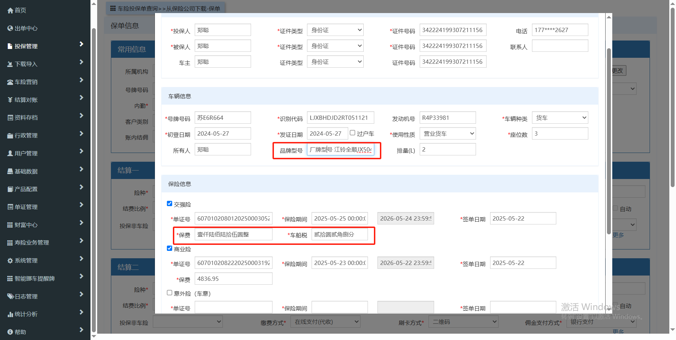Uncheck the 交强险 checkbox
Viewport: 676px width, 340px height.
(x=169, y=204)
